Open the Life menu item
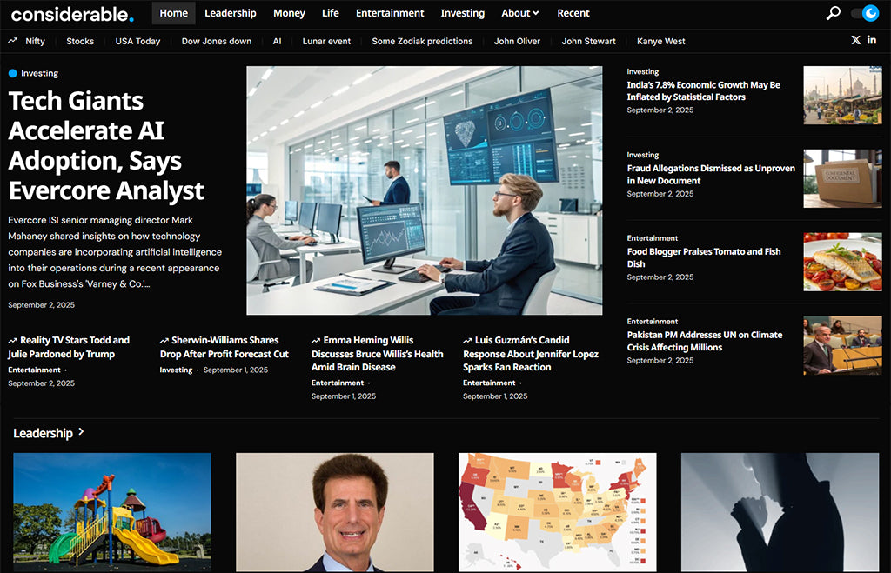This screenshot has height=573, width=891. 330,13
